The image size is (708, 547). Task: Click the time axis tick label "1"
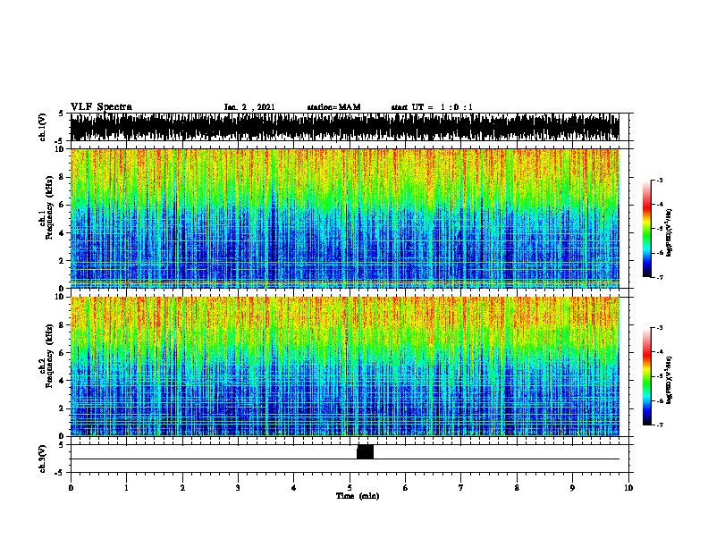[x=126, y=487]
